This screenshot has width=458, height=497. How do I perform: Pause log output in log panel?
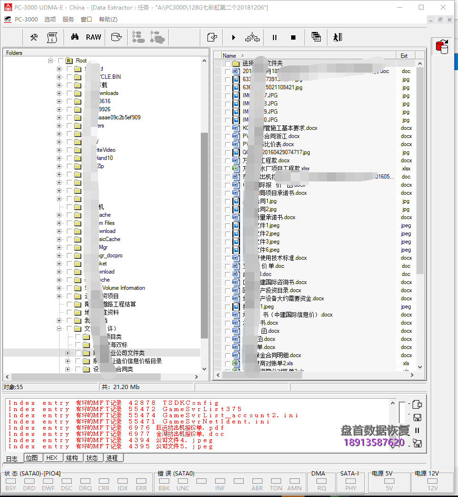(x=417, y=431)
